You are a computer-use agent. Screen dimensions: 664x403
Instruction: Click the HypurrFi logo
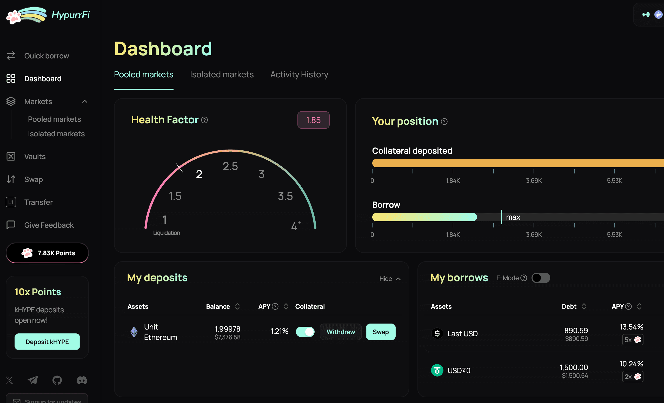(x=48, y=15)
